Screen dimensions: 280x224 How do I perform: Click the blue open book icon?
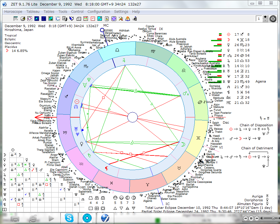point(72,19)
